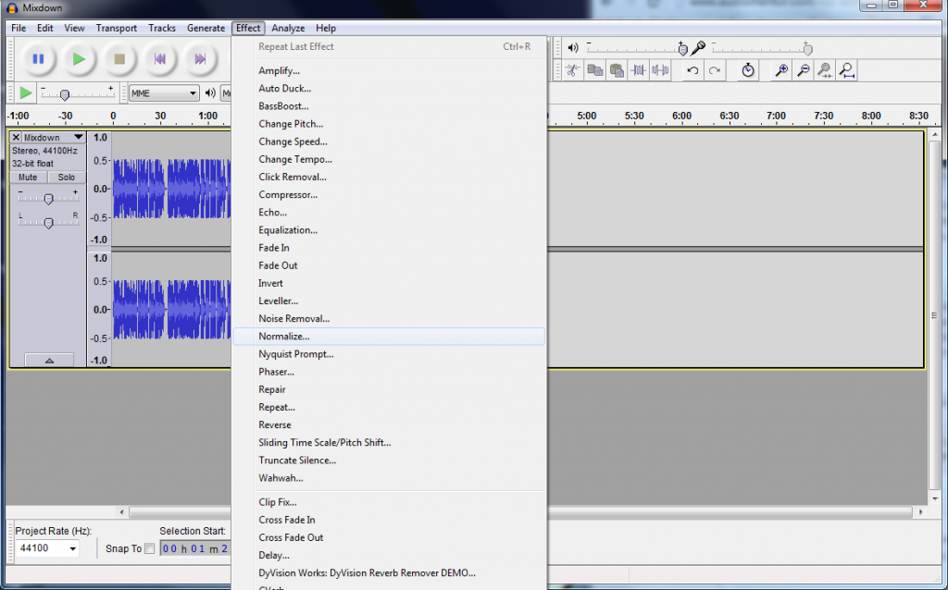Pause playback with the Pause button
Image resolution: width=948 pixels, height=590 pixels.
(38, 59)
